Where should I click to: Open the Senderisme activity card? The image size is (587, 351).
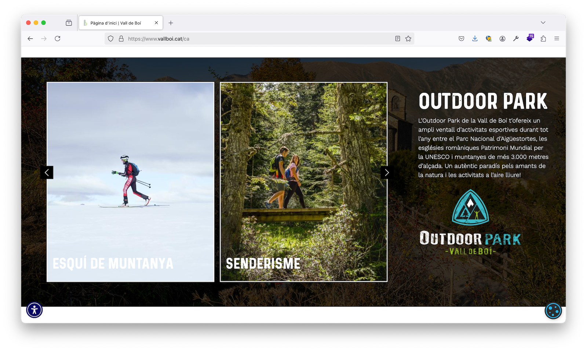(303, 182)
